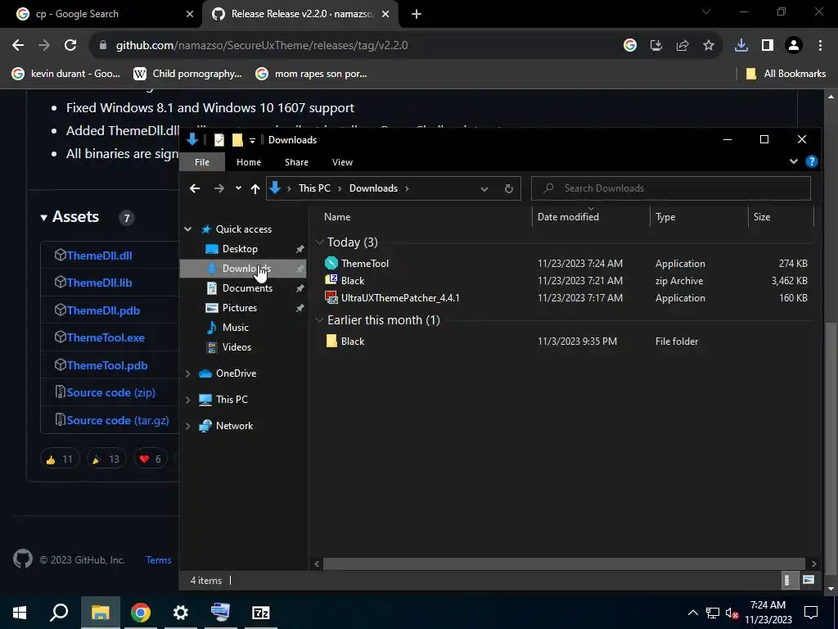The width and height of the screenshot is (838, 629).
Task: Navigate back in Explorer
Action: coord(195,189)
